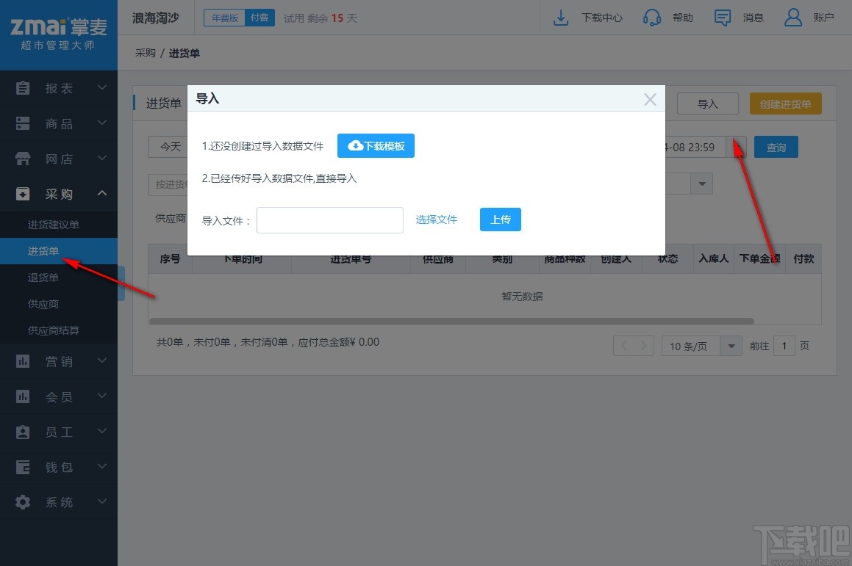Open the 选择文件 file picker link
The height and width of the screenshot is (566, 852).
pyautogui.click(x=437, y=219)
